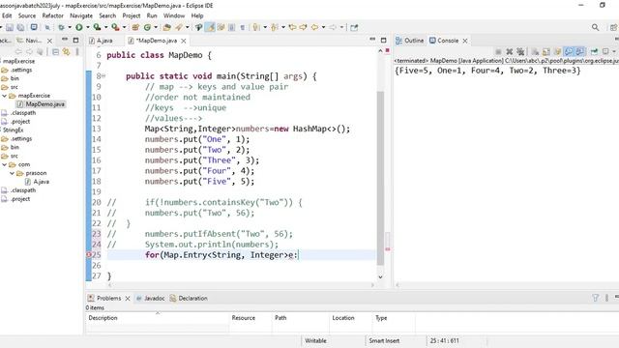Click Remove All Terminated Launches icon
619x348 pixels.
(x=520, y=51)
